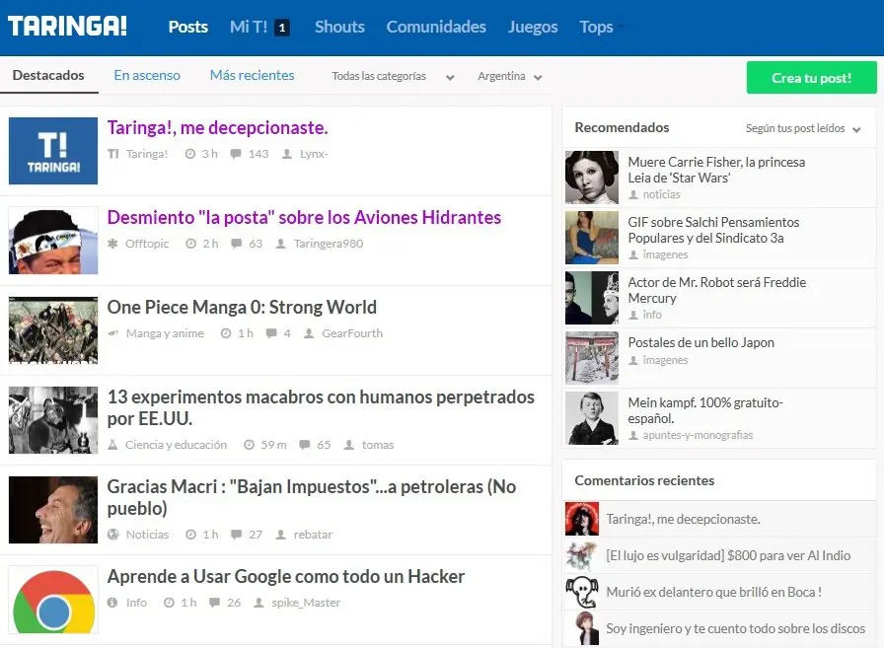The height and width of the screenshot is (648, 884).
Task: Open comment Murió ex delantero que brilló en Boca
Action: point(713,592)
